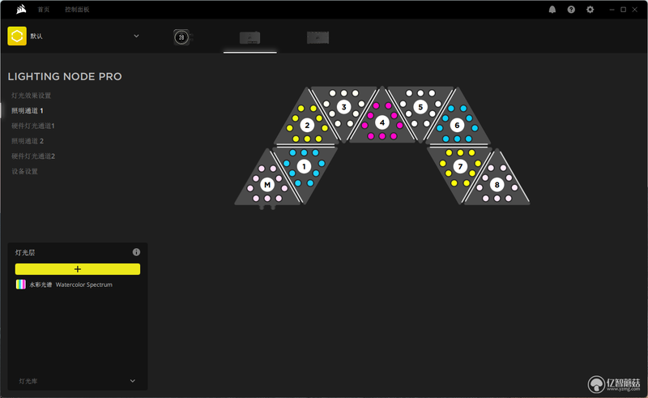Select the Lighting Node Pro device thumbnail
648x398 pixels.
tap(250, 37)
